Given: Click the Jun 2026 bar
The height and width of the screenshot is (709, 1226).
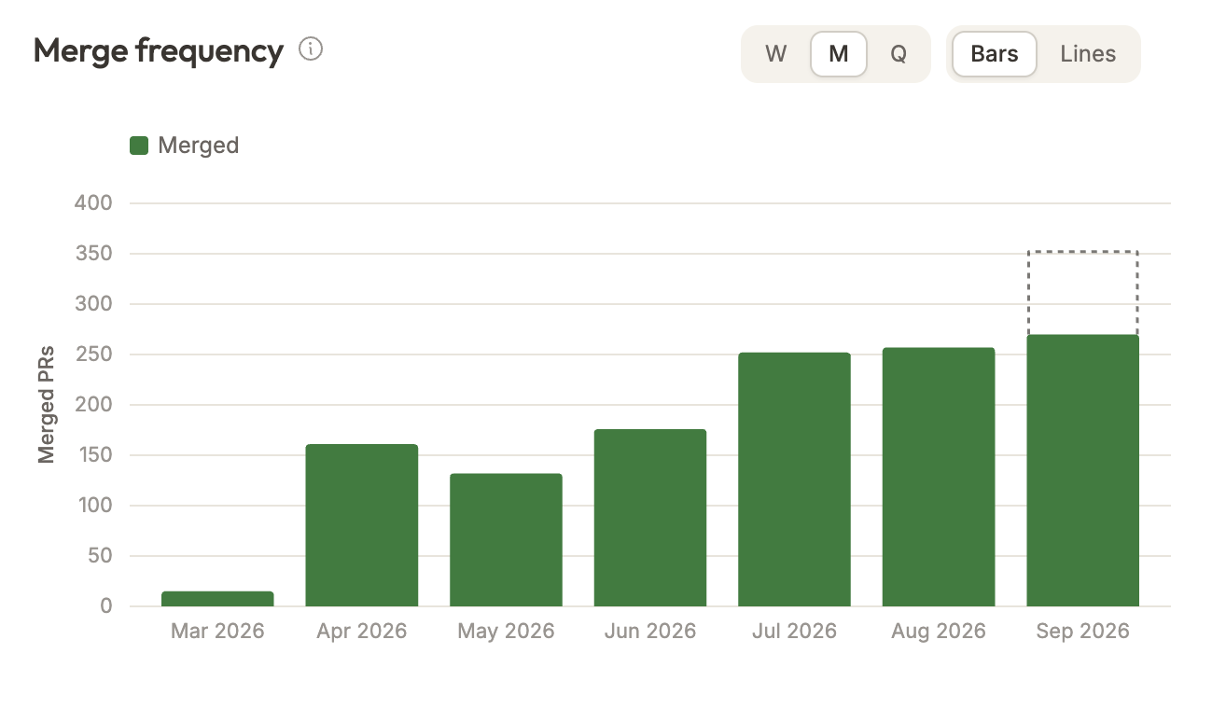Looking at the screenshot, I should coord(650,518).
